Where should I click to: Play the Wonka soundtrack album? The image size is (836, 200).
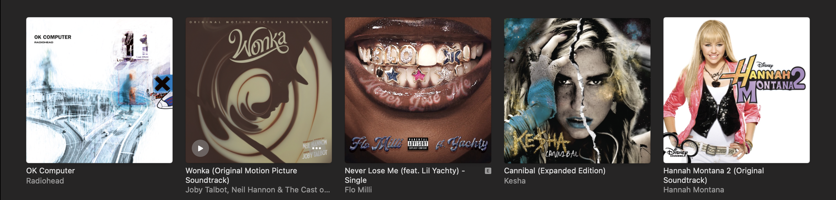tap(200, 148)
